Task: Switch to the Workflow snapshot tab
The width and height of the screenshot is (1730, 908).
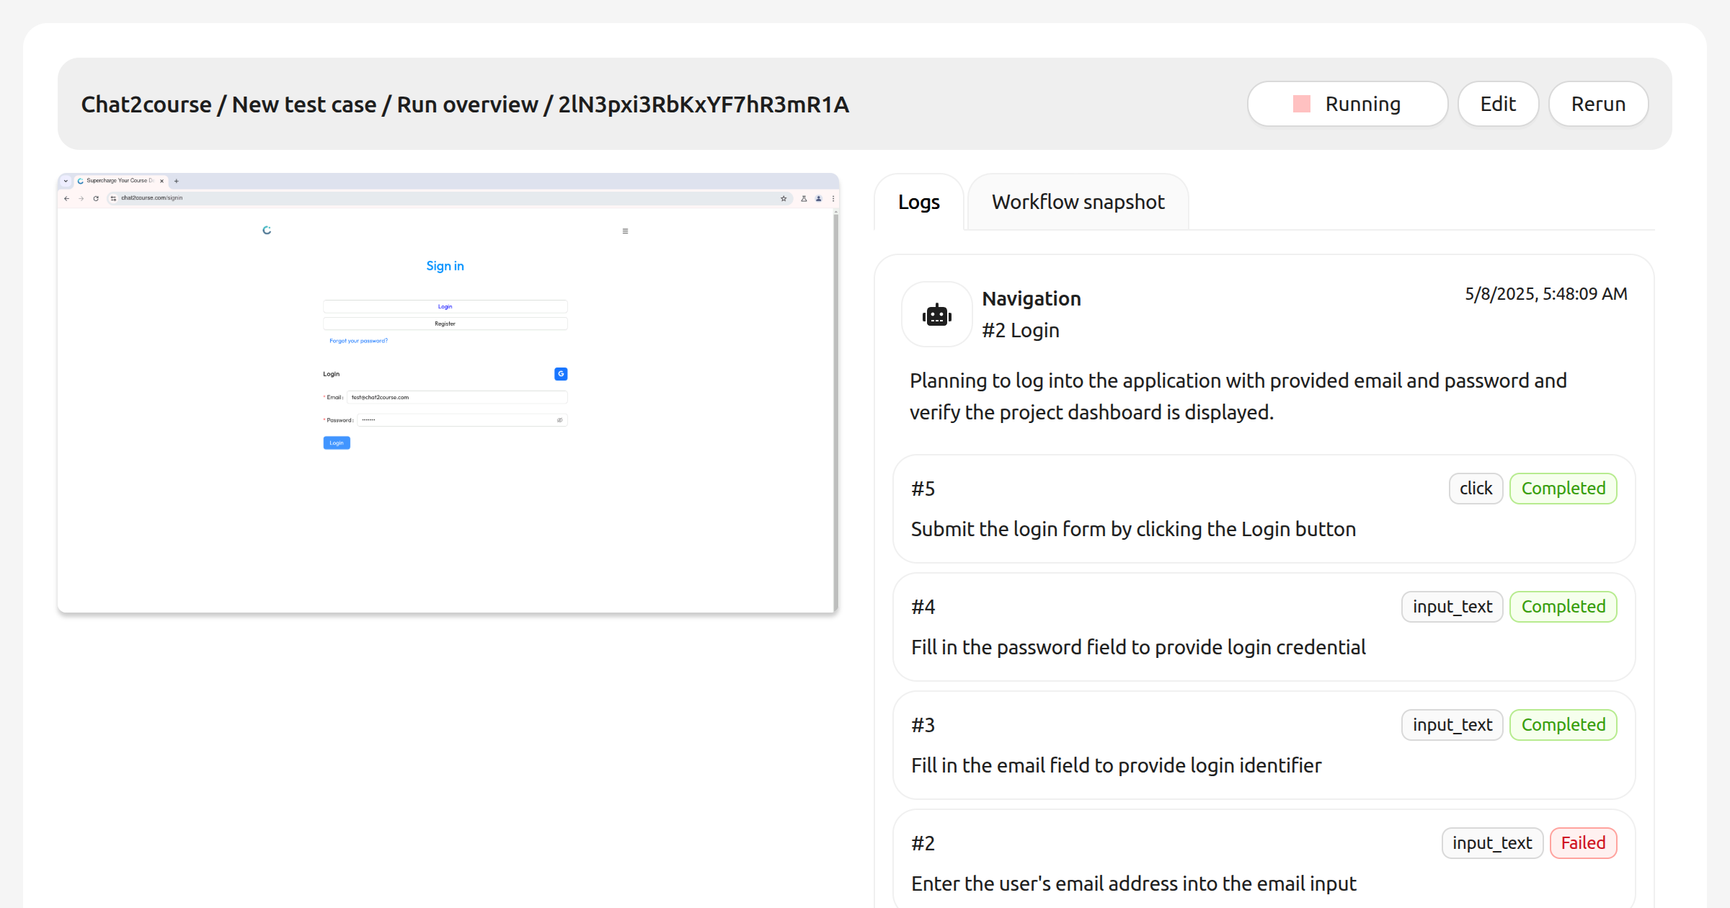Action: 1078,202
